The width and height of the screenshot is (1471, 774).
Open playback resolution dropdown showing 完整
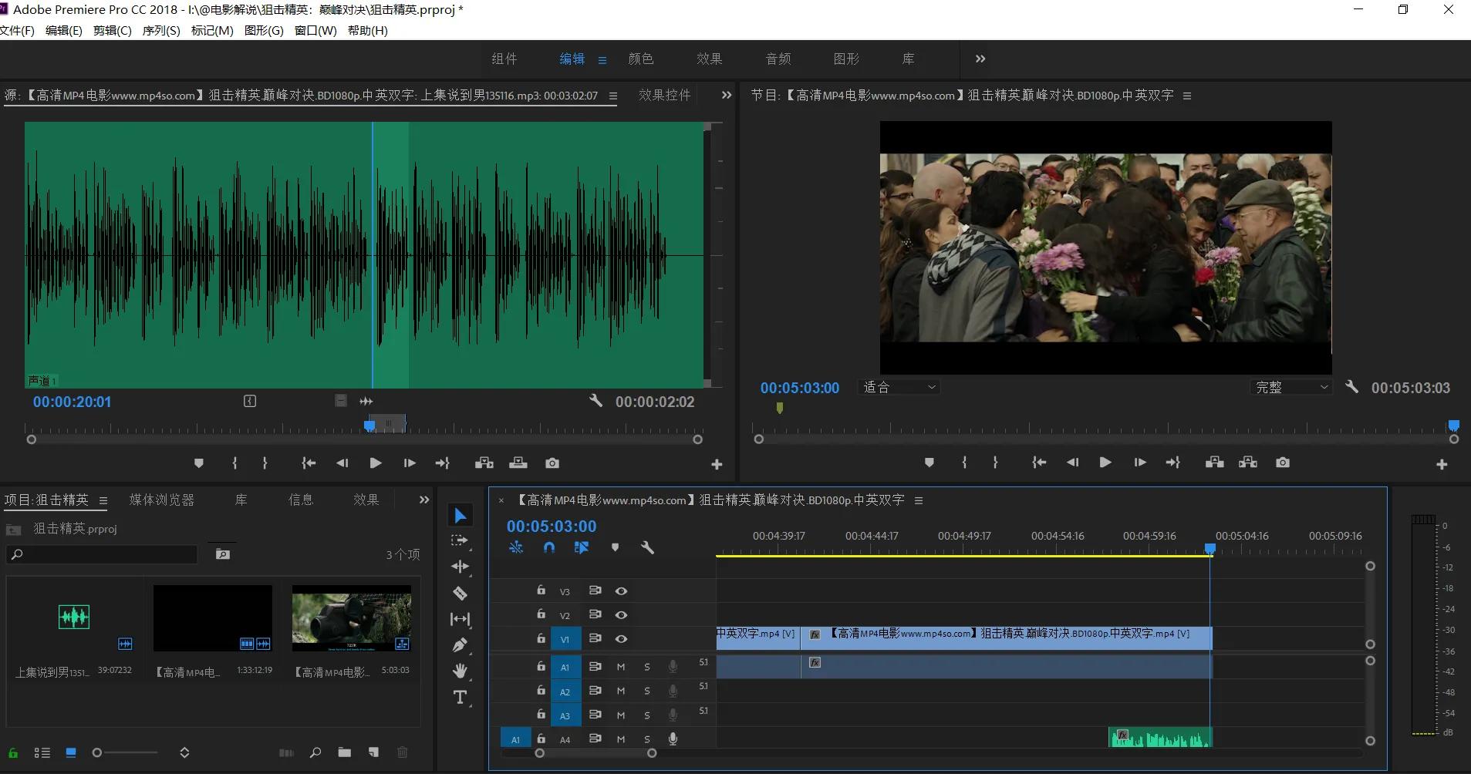click(1291, 387)
